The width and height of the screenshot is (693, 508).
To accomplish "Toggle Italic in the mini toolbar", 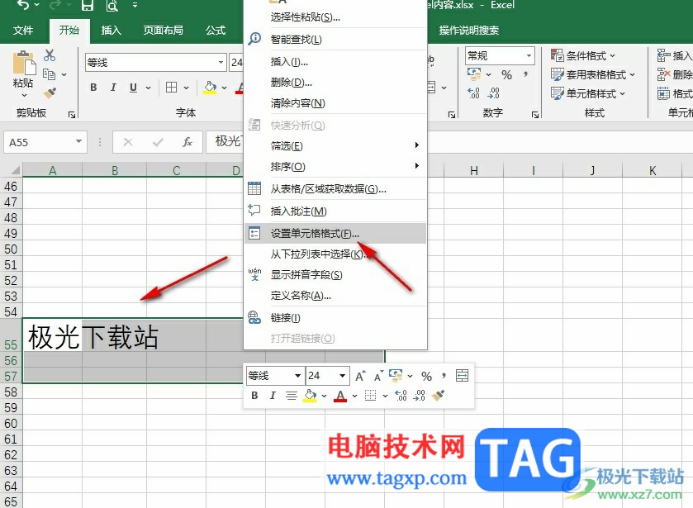I will click(273, 396).
